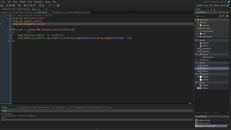Create a new project from toolbar
This screenshot has width=231, height=130.
[x=7, y=5]
